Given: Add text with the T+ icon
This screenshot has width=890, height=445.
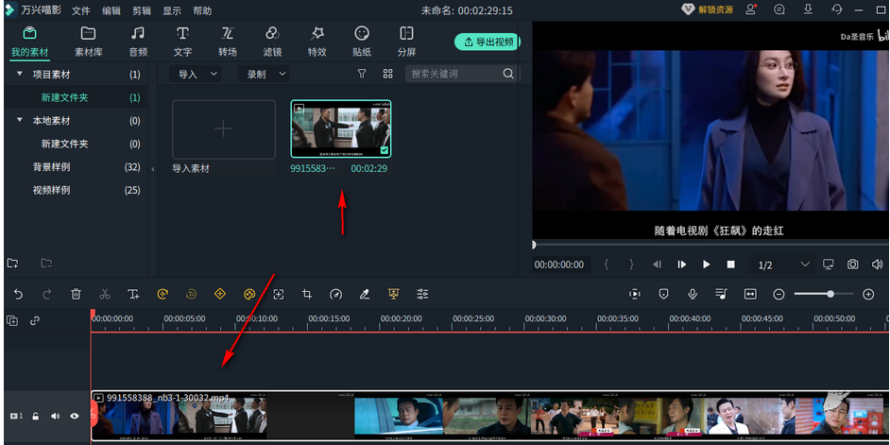Looking at the screenshot, I should (x=133, y=294).
